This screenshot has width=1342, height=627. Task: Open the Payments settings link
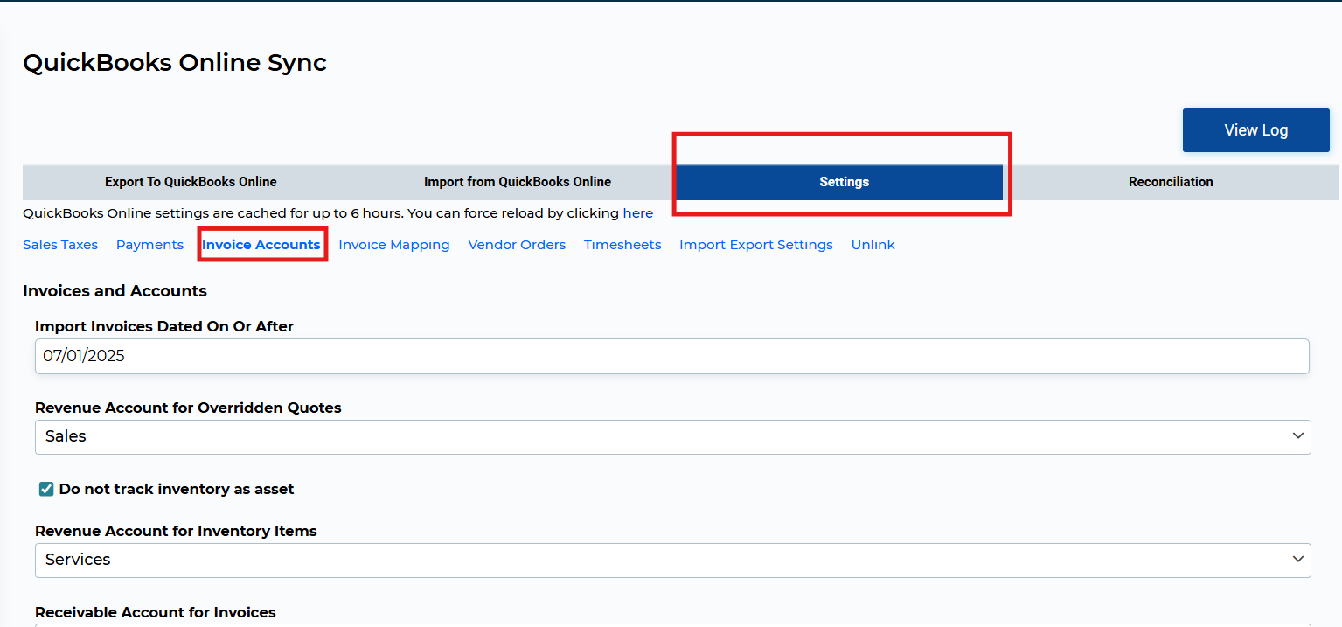[149, 245]
